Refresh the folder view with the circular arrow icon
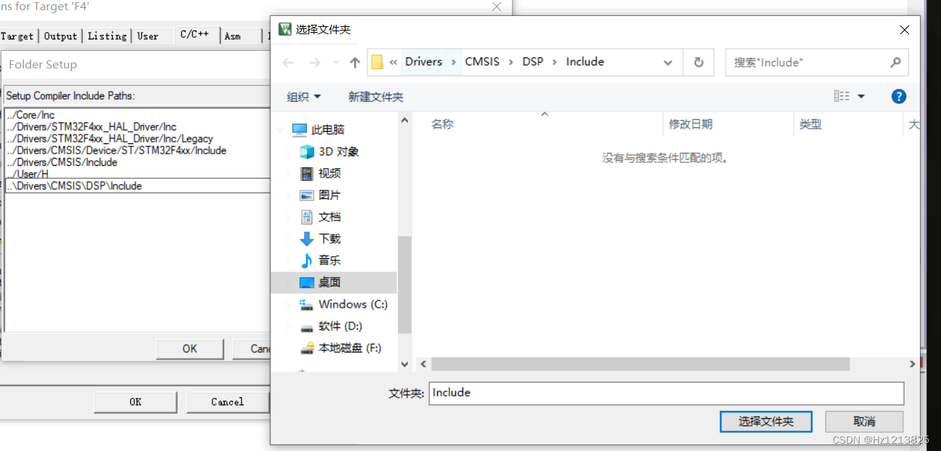 [x=698, y=62]
